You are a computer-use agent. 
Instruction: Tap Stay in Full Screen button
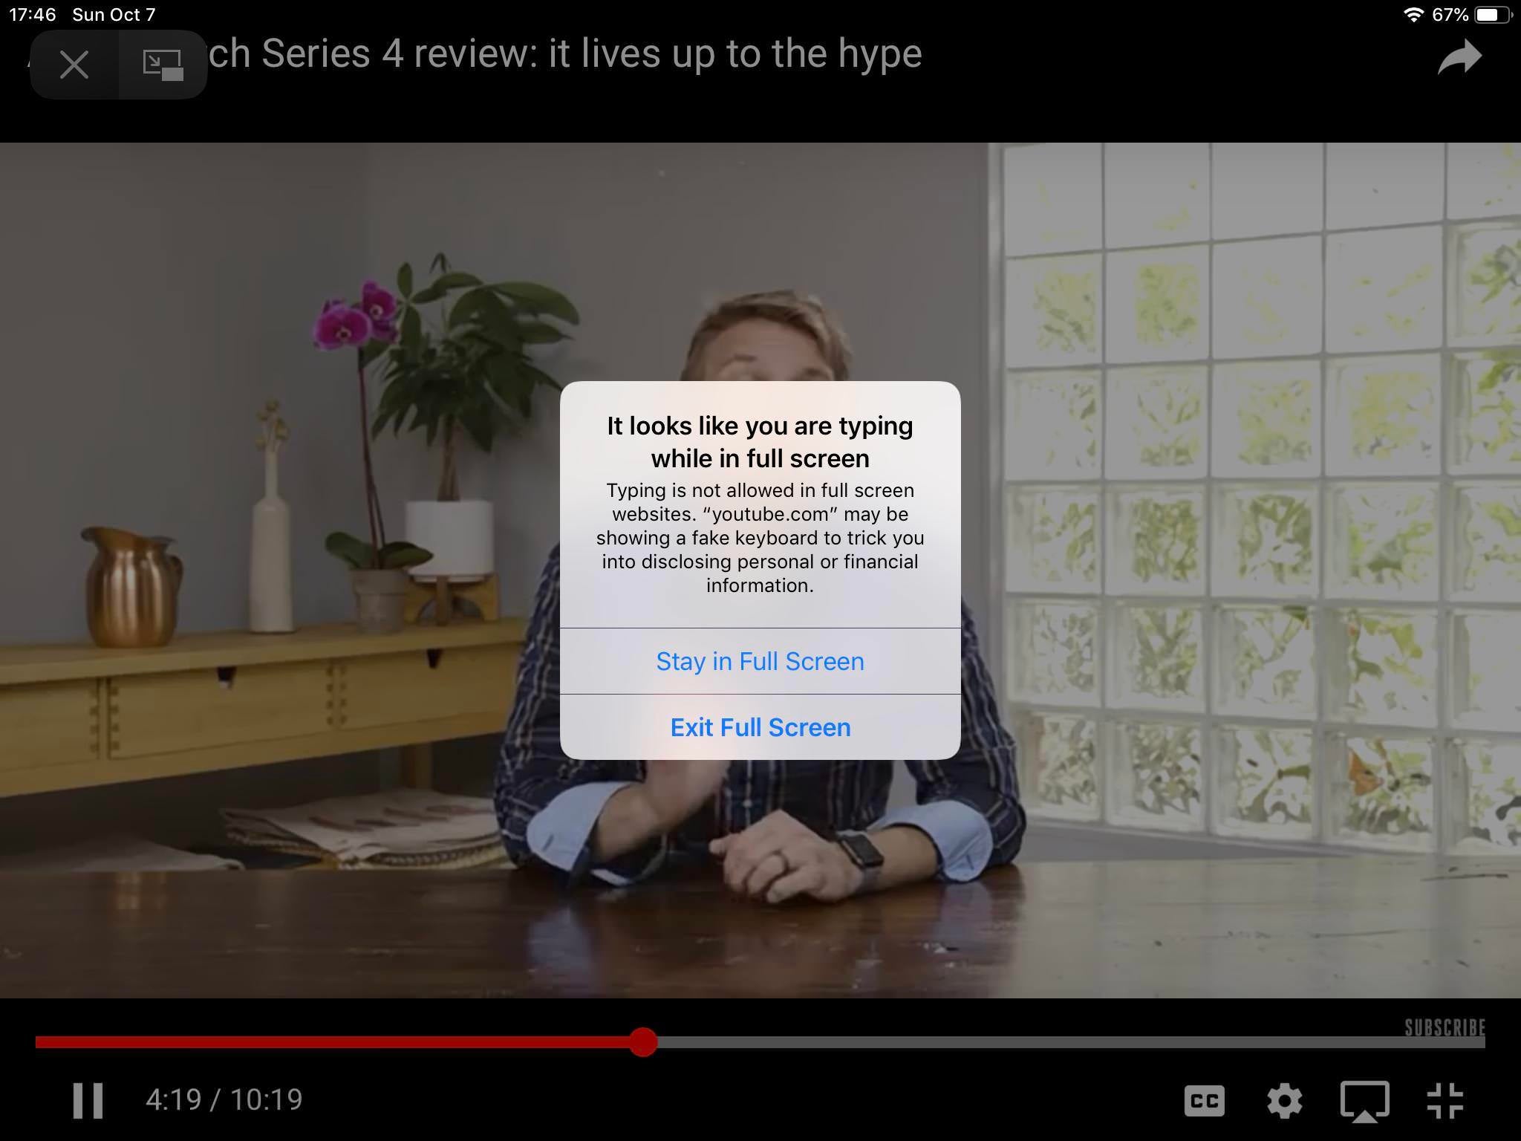coord(759,660)
